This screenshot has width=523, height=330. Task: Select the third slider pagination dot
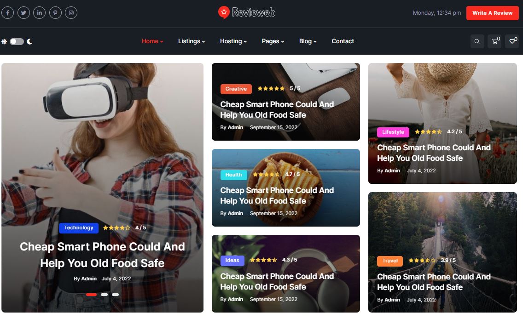coord(116,295)
